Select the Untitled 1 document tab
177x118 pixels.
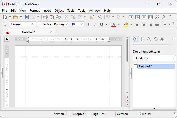click(x=29, y=32)
